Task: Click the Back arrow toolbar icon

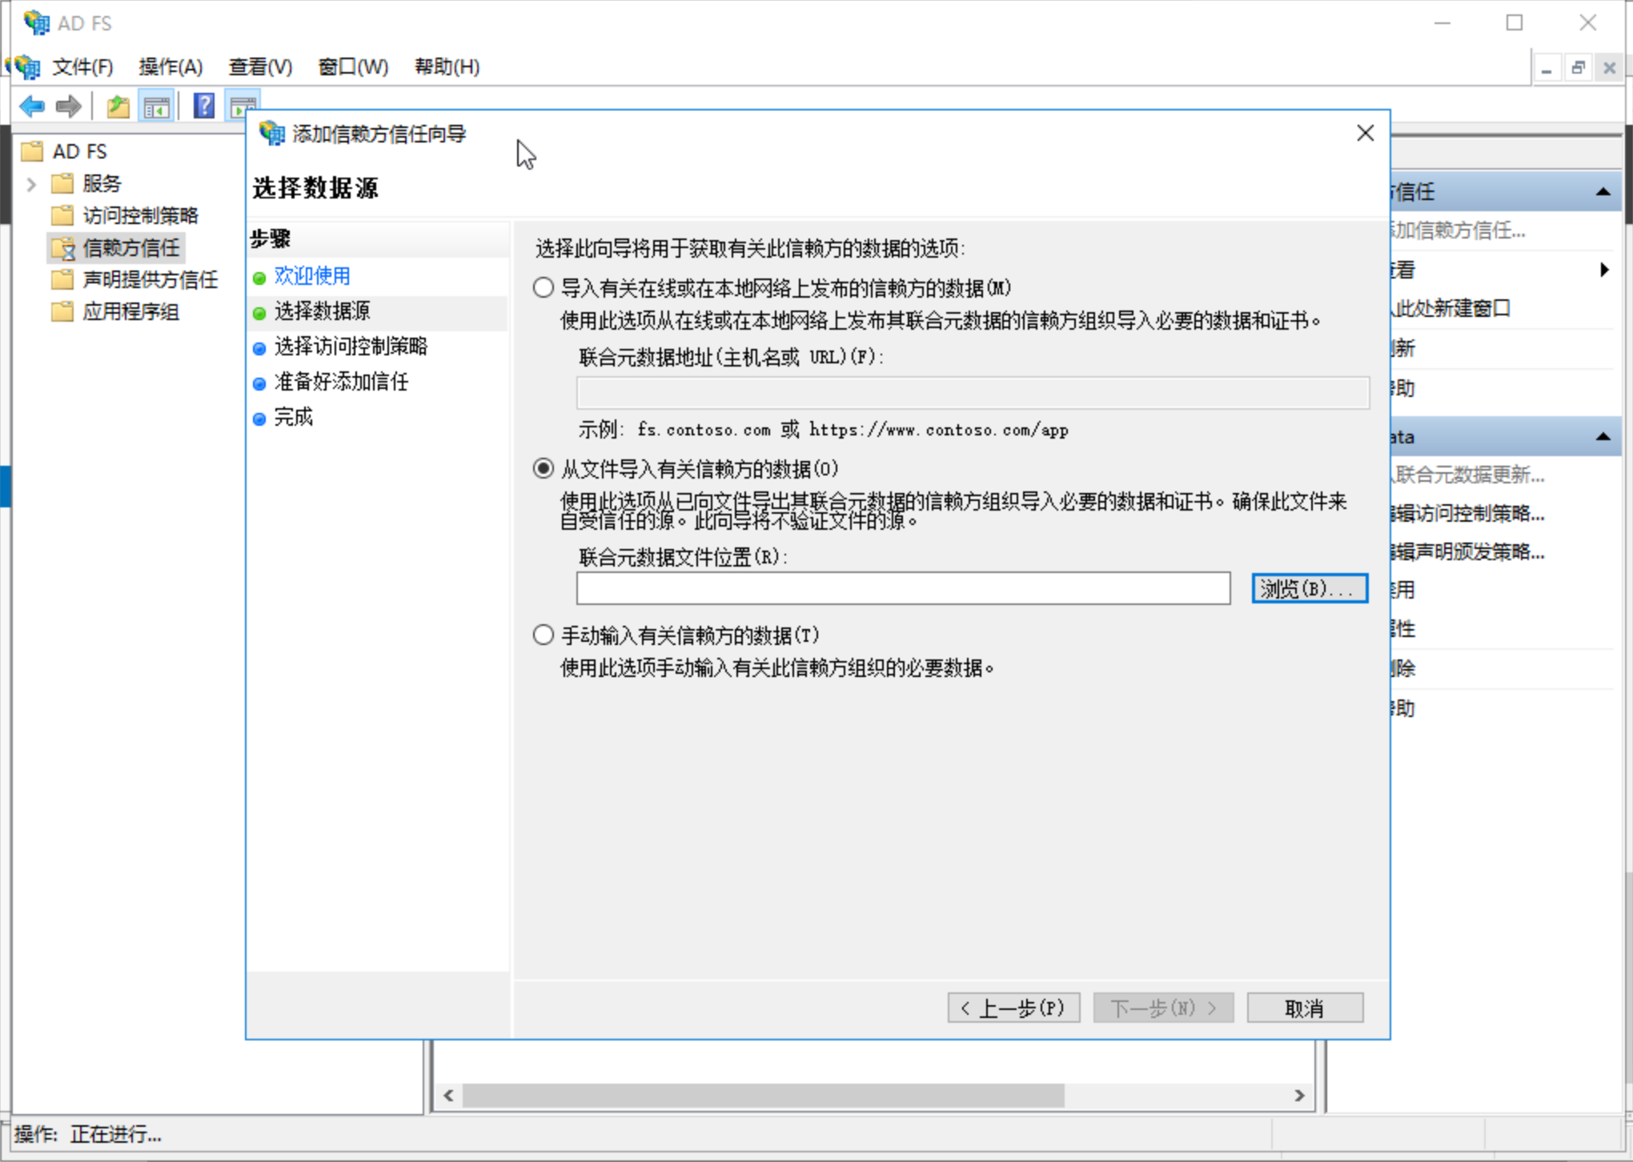Action: click(x=32, y=106)
